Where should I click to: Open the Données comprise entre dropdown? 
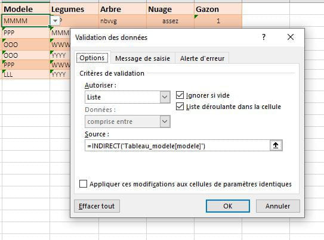(x=165, y=121)
